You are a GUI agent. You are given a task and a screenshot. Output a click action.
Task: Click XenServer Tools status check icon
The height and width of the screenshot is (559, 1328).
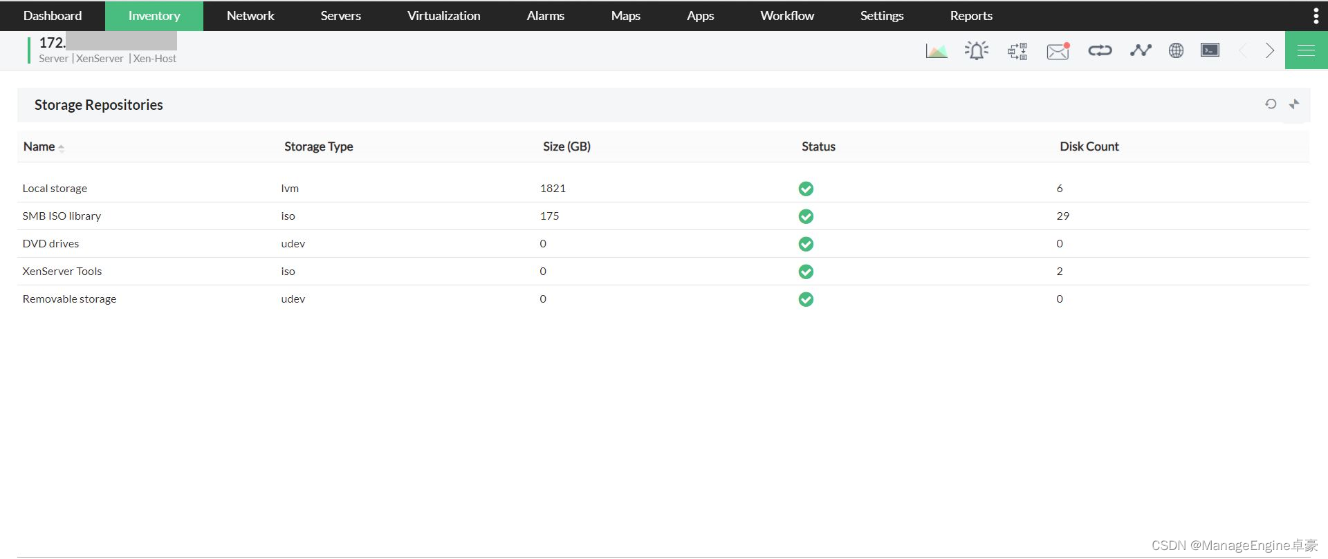click(806, 272)
